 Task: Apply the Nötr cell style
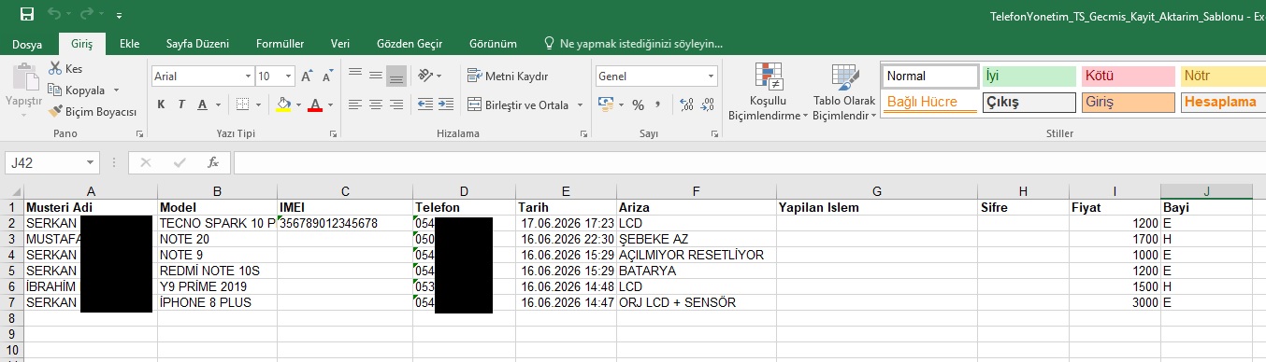coord(1223,76)
